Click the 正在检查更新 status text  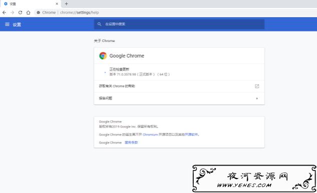point(119,69)
